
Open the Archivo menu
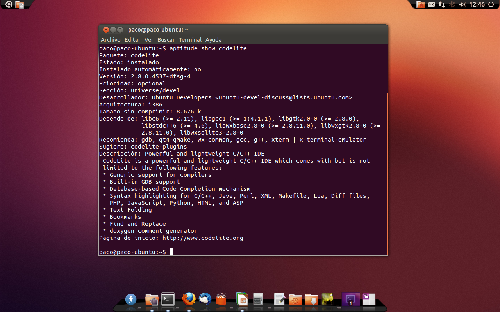pos(111,40)
